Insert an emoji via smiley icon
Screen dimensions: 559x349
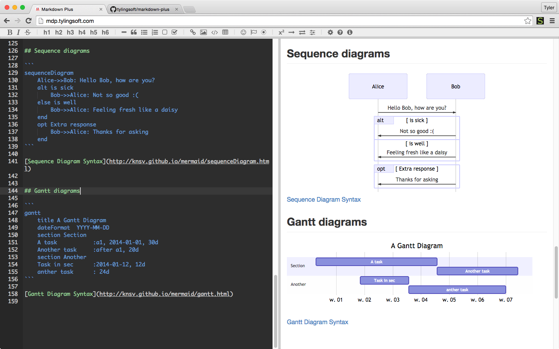coord(243,33)
